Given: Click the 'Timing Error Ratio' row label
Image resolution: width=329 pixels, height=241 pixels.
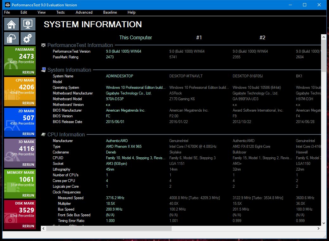Looking at the screenshot, I should [x=71, y=221].
